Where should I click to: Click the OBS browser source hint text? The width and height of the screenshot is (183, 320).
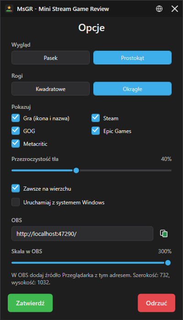[91, 279]
